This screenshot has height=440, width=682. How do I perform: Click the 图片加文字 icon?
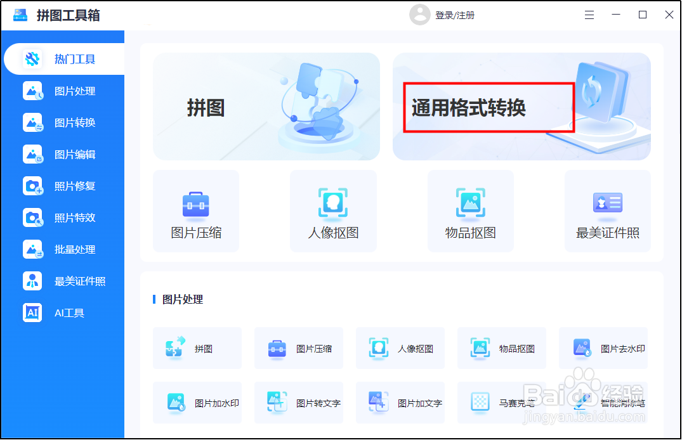click(378, 402)
